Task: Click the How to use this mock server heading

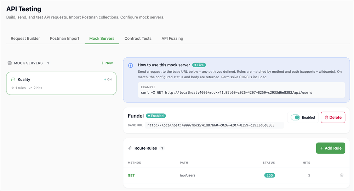Action: 164,65
